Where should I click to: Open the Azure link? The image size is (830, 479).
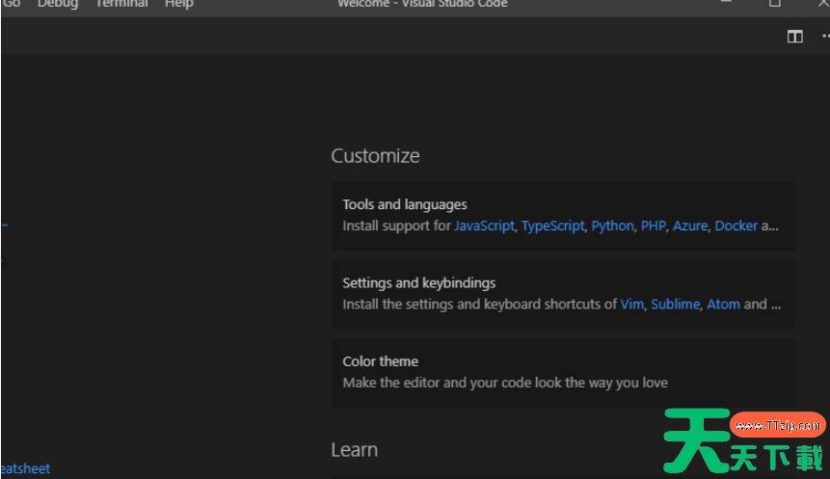pyautogui.click(x=689, y=226)
